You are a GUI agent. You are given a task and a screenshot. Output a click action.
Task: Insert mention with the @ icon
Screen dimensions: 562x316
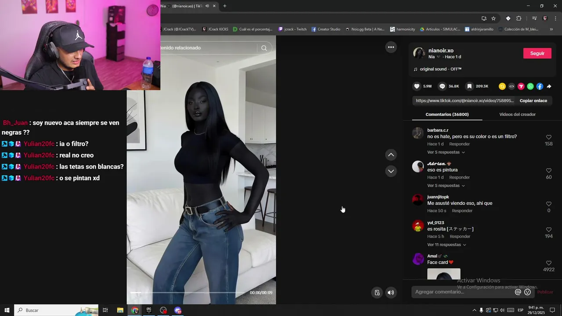(x=518, y=292)
